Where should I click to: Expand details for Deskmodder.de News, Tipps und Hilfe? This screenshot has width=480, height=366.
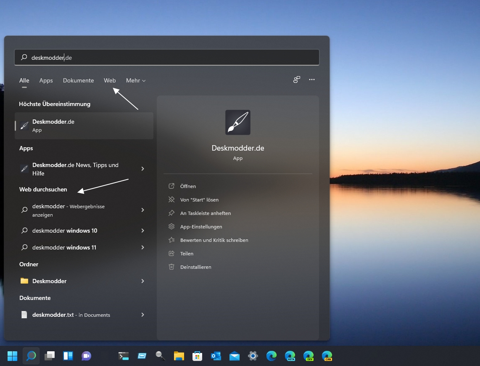142,169
